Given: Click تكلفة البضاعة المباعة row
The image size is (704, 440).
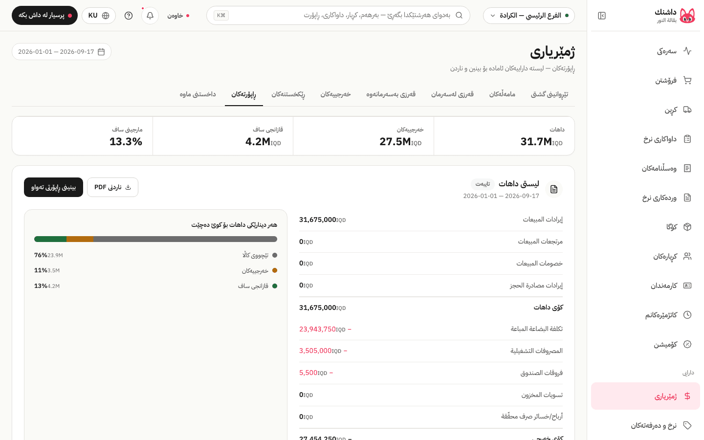Looking at the screenshot, I should click(x=431, y=329).
